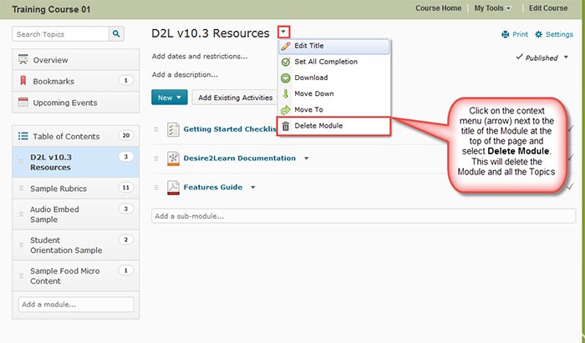Click the Upcoming Events calendar icon
585x343 pixels.
click(x=23, y=103)
